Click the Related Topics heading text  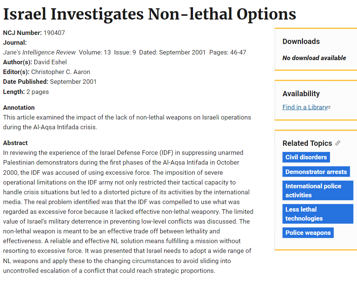[307, 143]
